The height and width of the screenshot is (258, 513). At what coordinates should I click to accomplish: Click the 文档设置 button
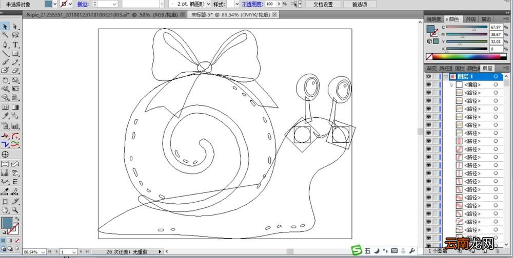[323, 4]
